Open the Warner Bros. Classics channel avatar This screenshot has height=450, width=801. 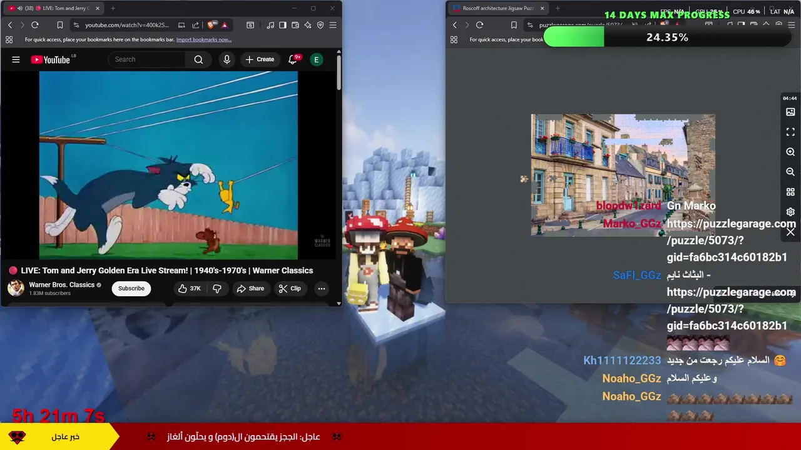(16, 288)
